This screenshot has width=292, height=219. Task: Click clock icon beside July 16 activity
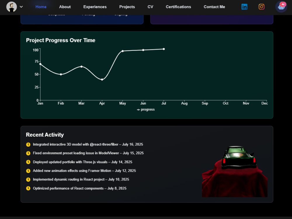coord(28,145)
